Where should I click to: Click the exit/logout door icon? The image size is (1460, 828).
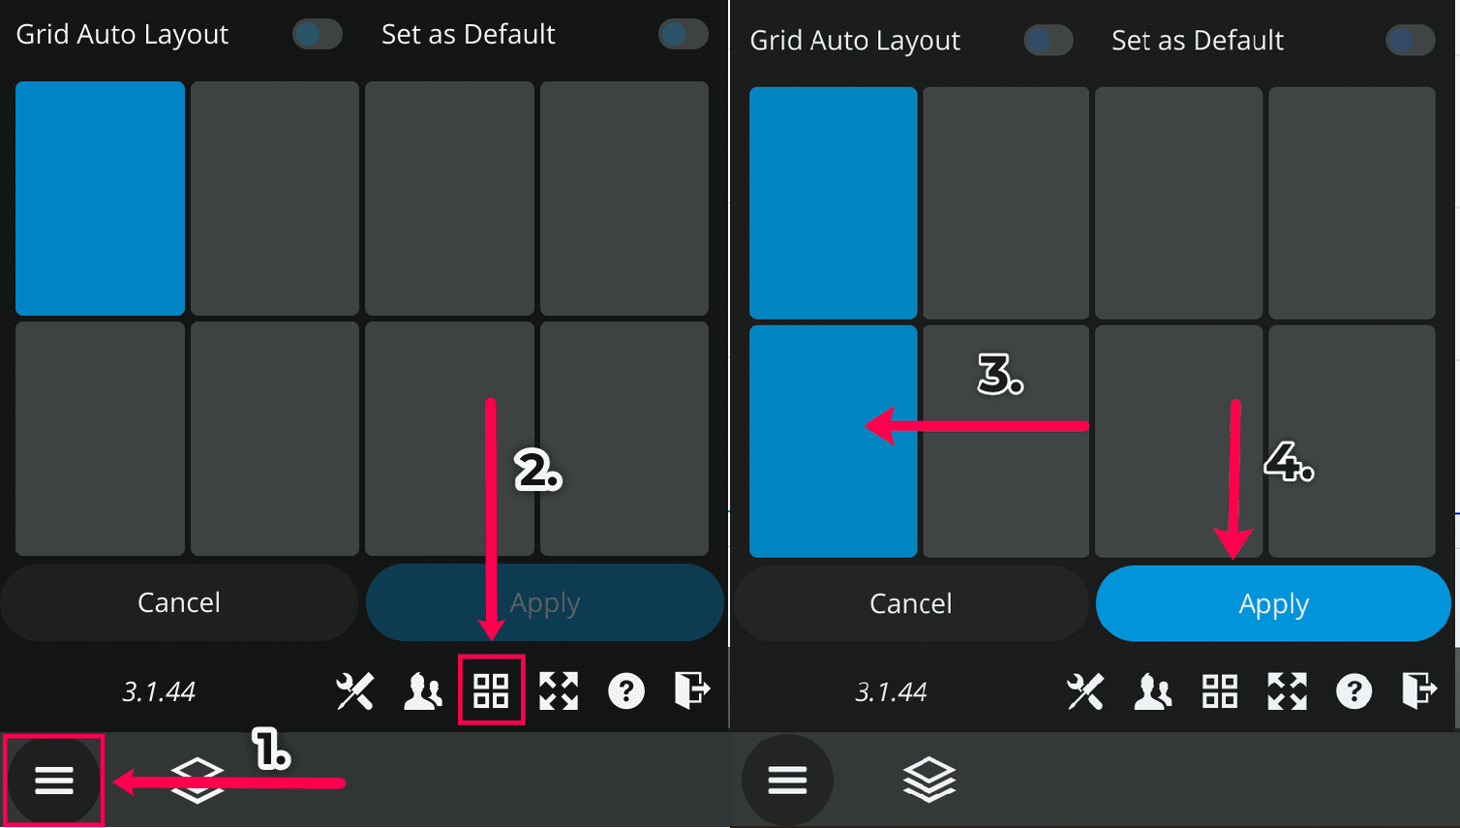pos(691,690)
